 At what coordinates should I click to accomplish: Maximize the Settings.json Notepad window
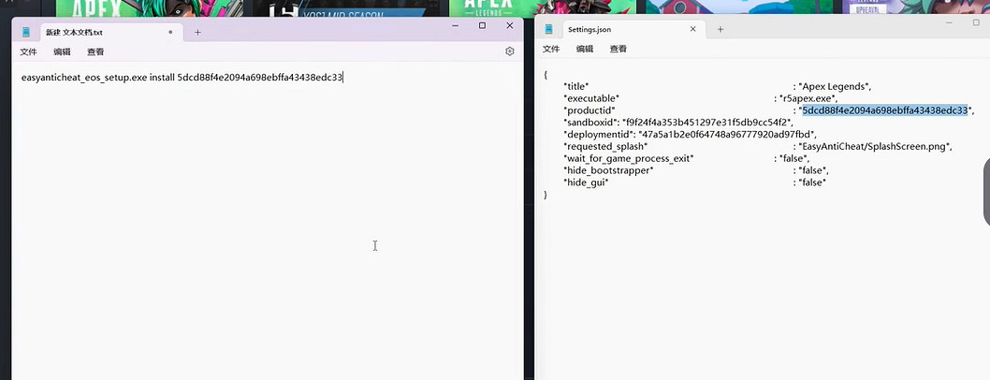coord(977,22)
